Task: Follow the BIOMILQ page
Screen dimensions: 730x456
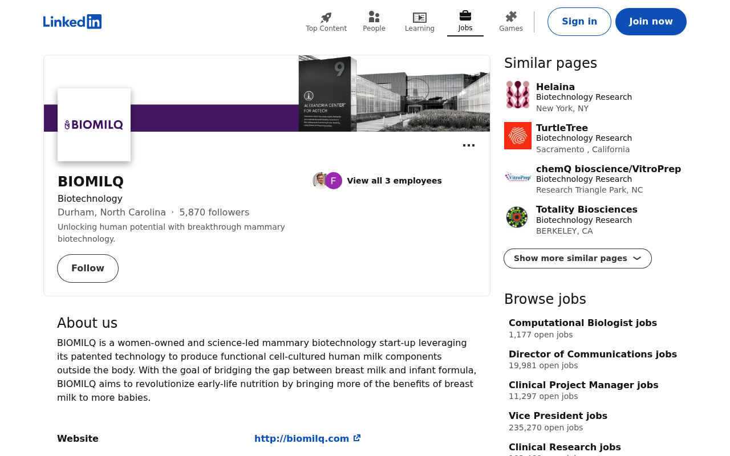Action: pos(88,268)
